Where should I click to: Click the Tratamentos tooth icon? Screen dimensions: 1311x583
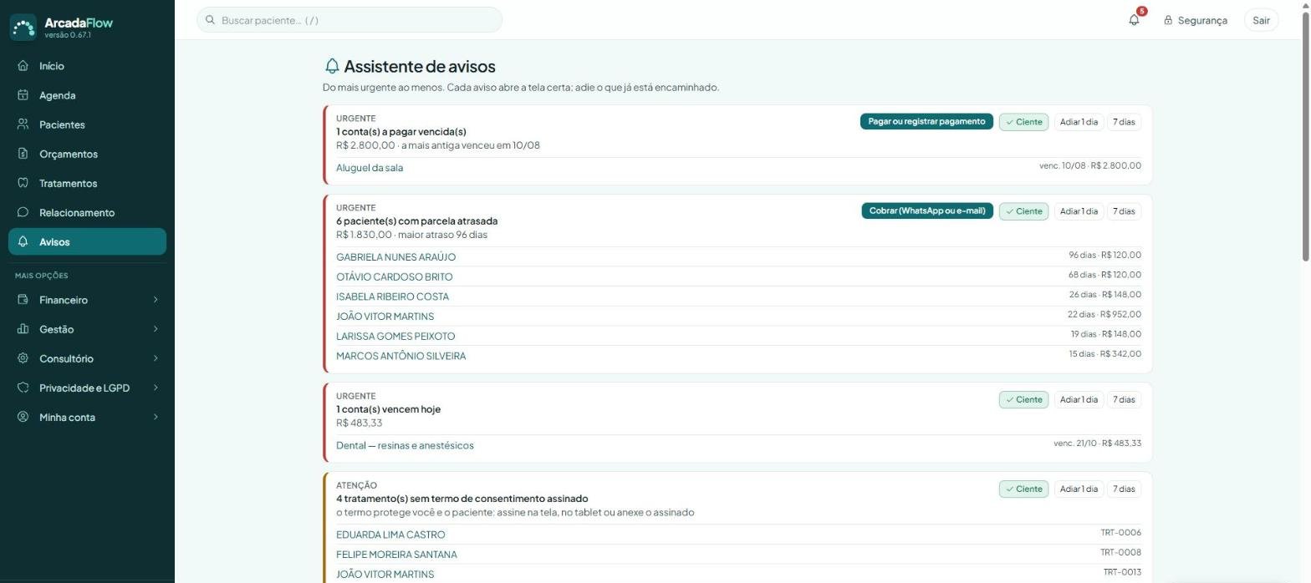point(23,183)
